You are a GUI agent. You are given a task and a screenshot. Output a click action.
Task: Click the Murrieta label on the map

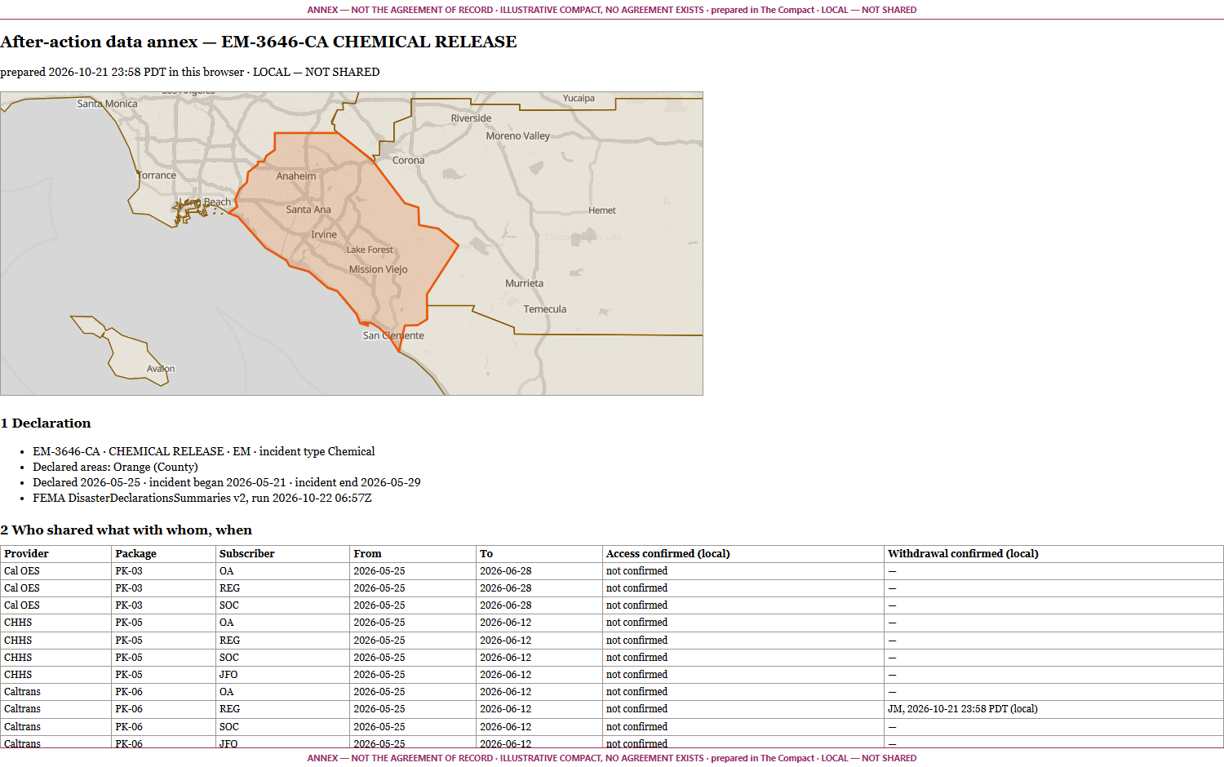(x=524, y=284)
